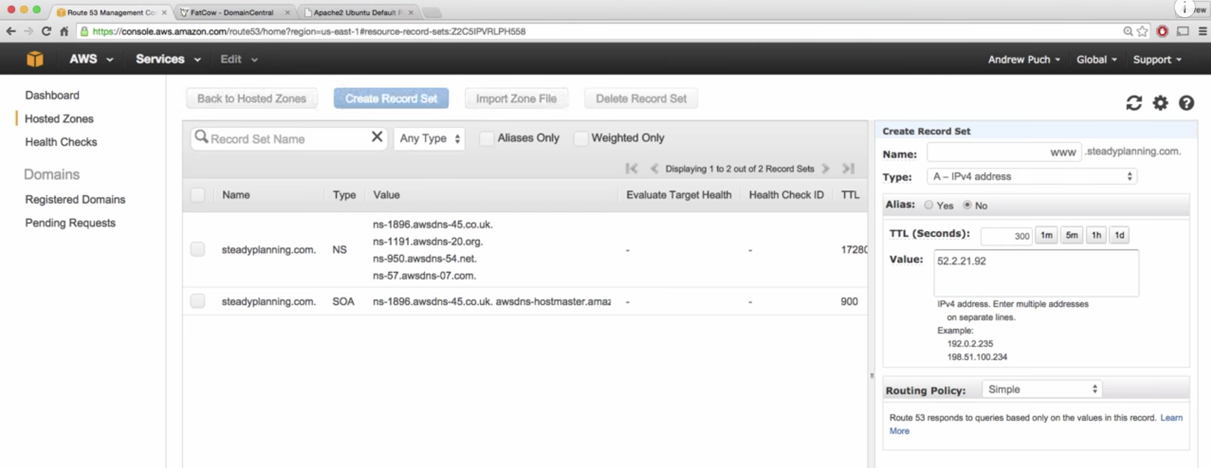Open Andrew Puch account menu
Screen dimensions: 1211x468
click(1024, 59)
